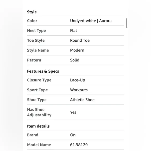Viewport: 151px width, 151px height.
Task: Select the Flat heel type value
Action: [74, 31]
